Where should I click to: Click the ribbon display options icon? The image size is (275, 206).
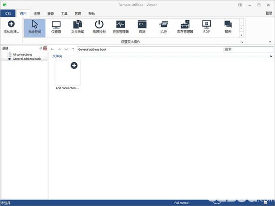point(240,5)
